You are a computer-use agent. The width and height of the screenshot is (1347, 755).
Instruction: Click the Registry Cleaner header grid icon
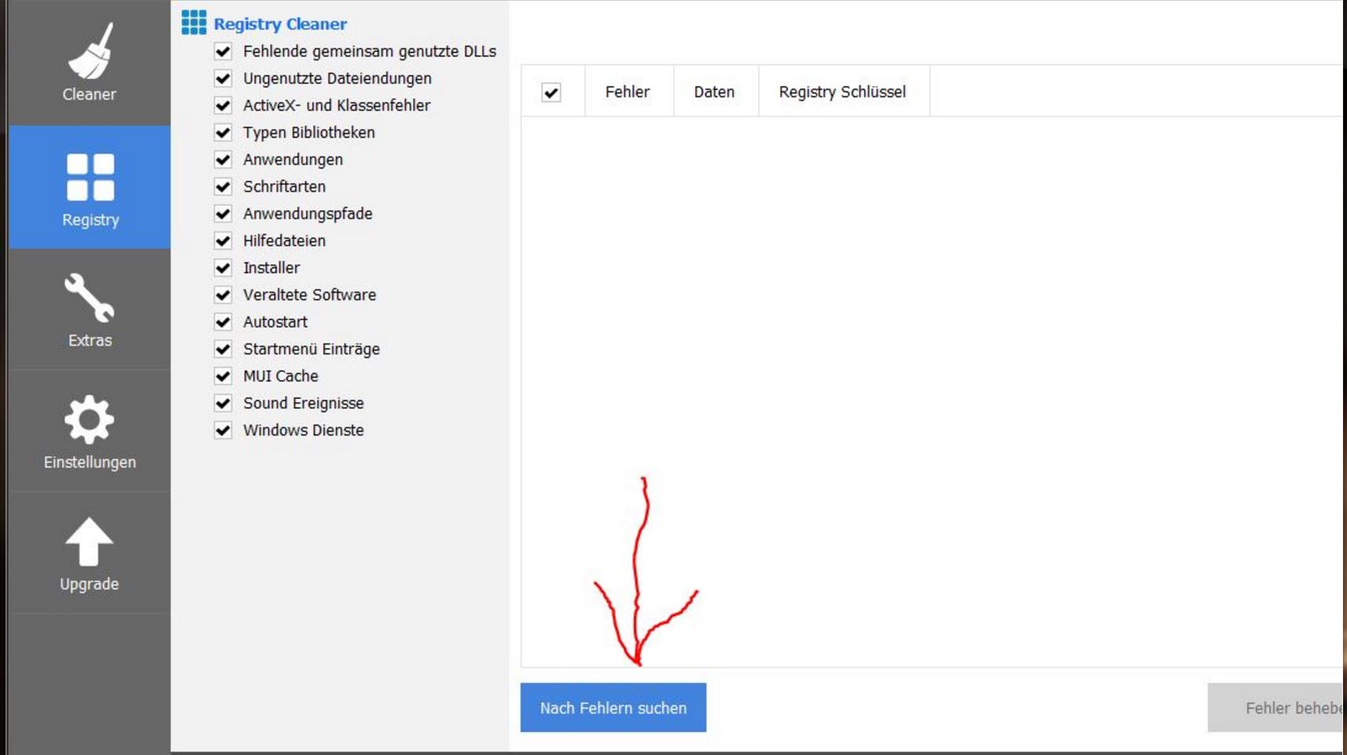[x=194, y=23]
